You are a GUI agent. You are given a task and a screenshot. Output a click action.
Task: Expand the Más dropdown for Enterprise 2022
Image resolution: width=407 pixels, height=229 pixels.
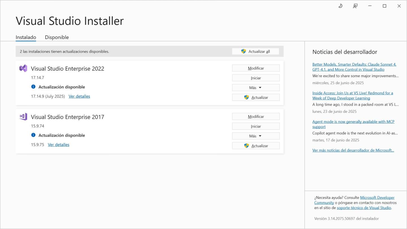[256, 88]
